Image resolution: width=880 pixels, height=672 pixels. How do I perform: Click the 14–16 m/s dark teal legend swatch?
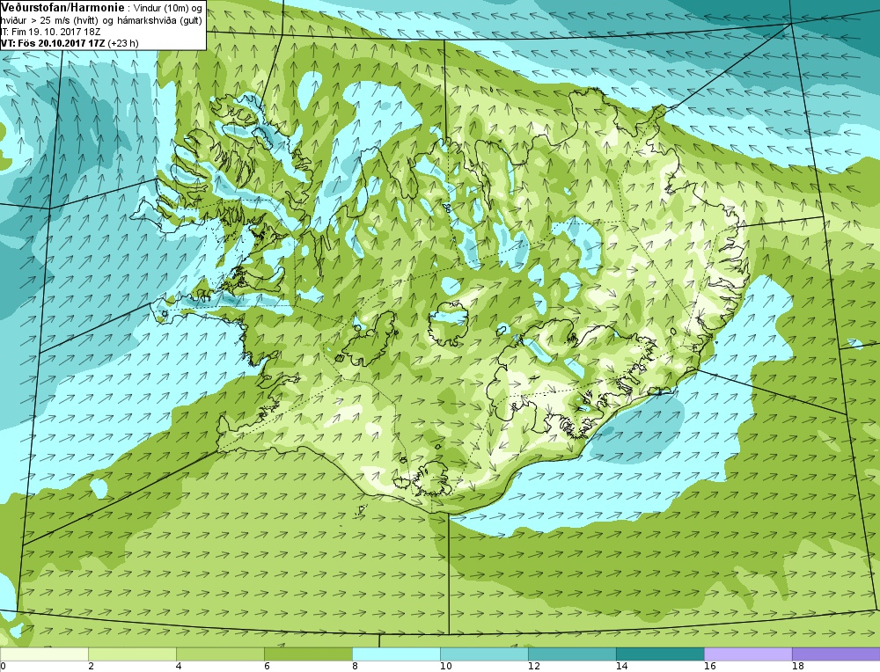660,654
